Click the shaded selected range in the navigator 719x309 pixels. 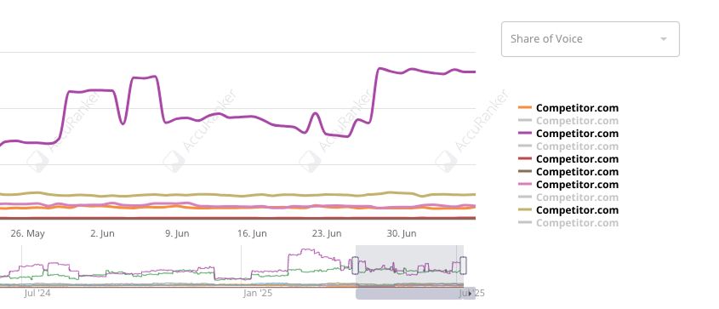point(409,266)
